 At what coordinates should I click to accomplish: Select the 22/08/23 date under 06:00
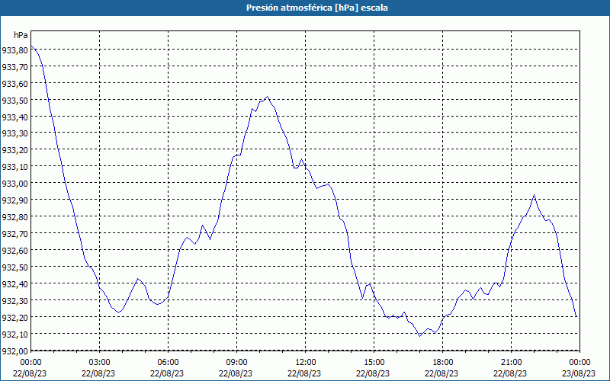[167, 373]
